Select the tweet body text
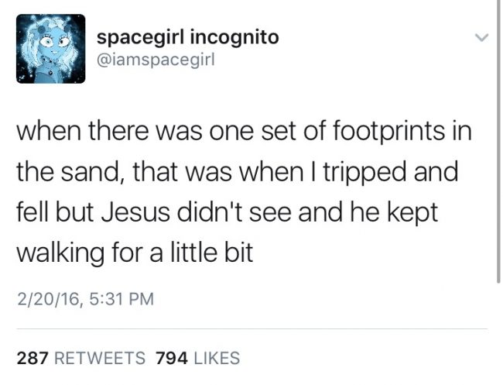This screenshot has height=385, width=503. tap(244, 191)
